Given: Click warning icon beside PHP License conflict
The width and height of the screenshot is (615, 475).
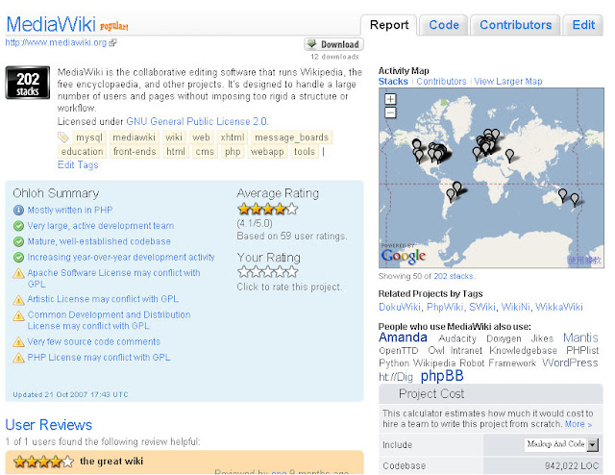Looking at the screenshot, I should tap(18, 358).
